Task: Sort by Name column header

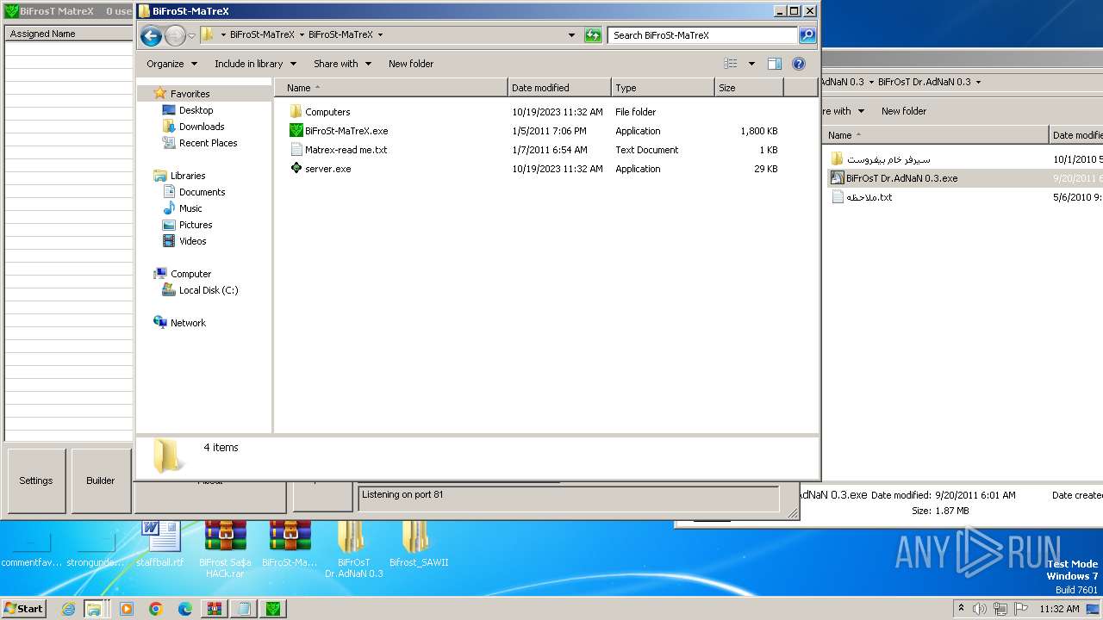Action: pyautogui.click(x=390, y=88)
